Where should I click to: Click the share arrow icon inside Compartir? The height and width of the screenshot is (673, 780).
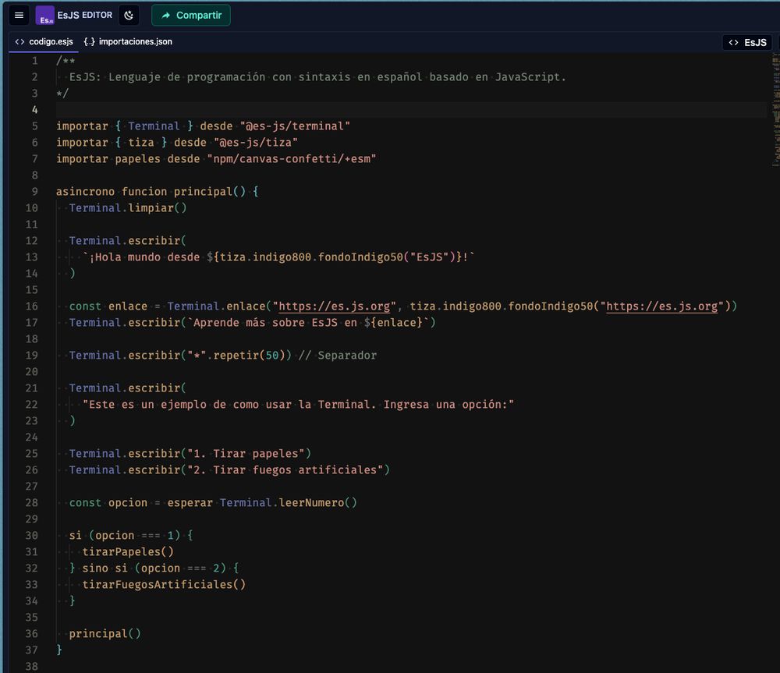click(x=165, y=15)
